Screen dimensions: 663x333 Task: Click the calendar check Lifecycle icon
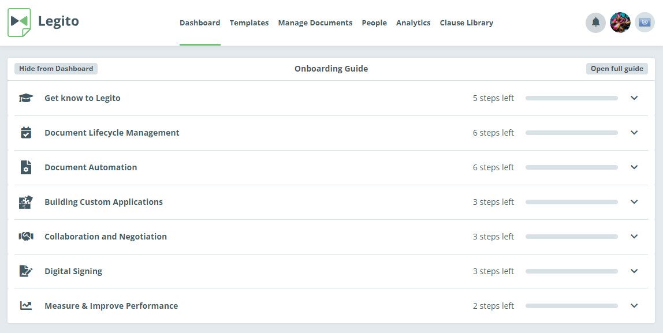pyautogui.click(x=26, y=133)
